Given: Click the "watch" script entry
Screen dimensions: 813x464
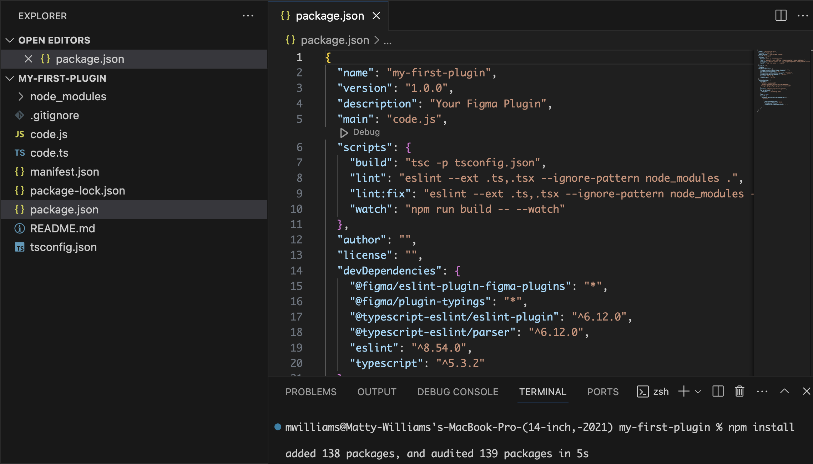Looking at the screenshot, I should [x=457, y=209].
